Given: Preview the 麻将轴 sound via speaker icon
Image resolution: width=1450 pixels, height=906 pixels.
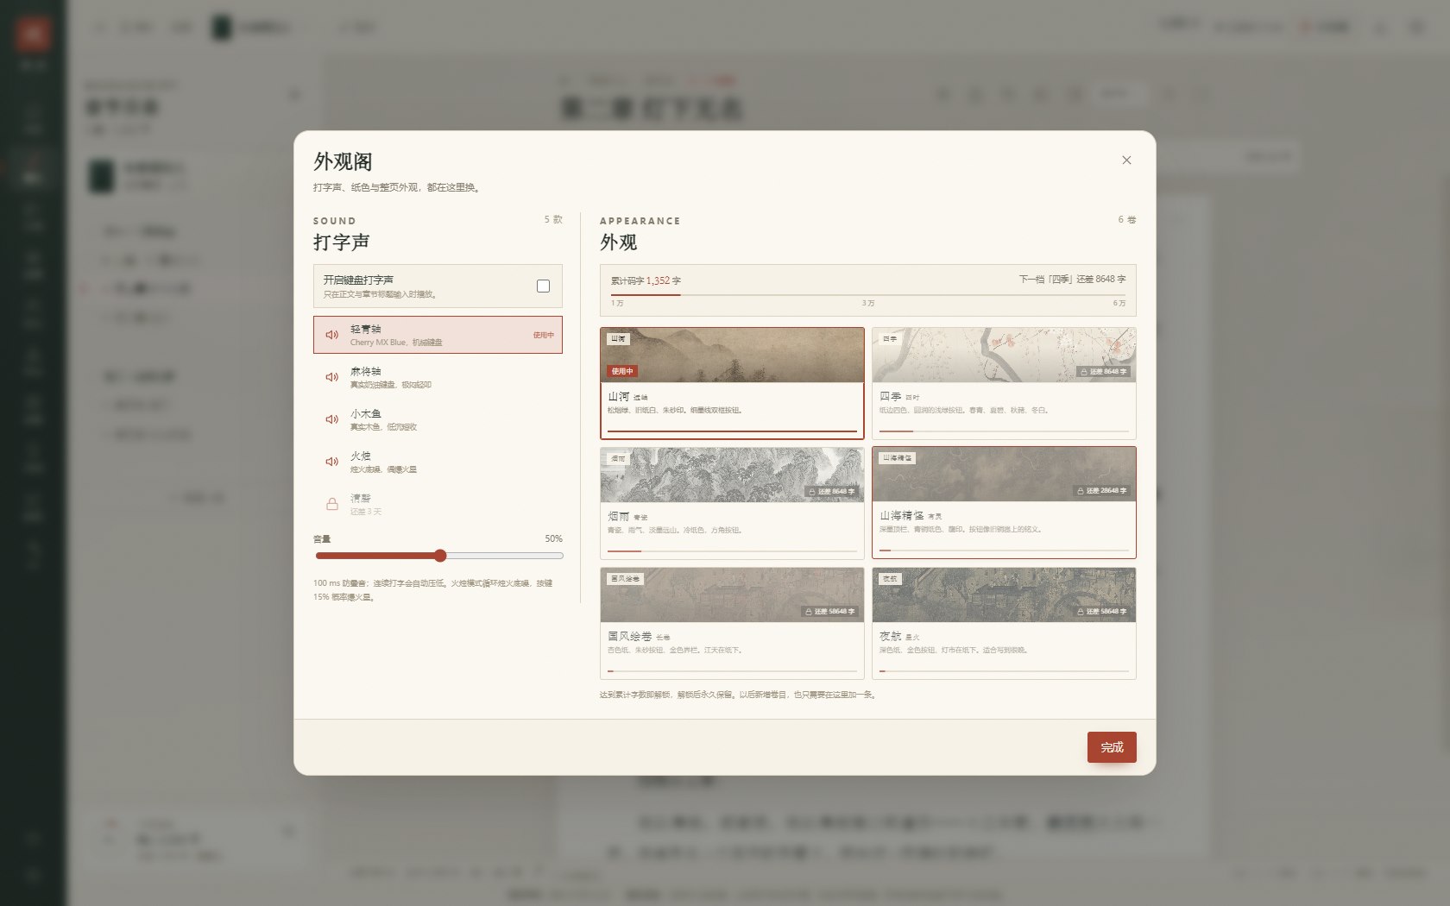Looking at the screenshot, I should coord(331,377).
